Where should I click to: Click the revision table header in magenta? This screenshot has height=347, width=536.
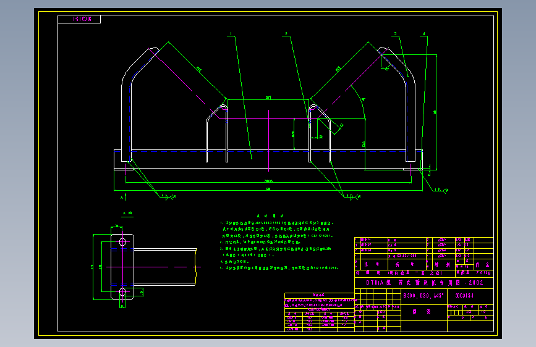[x=319, y=295]
